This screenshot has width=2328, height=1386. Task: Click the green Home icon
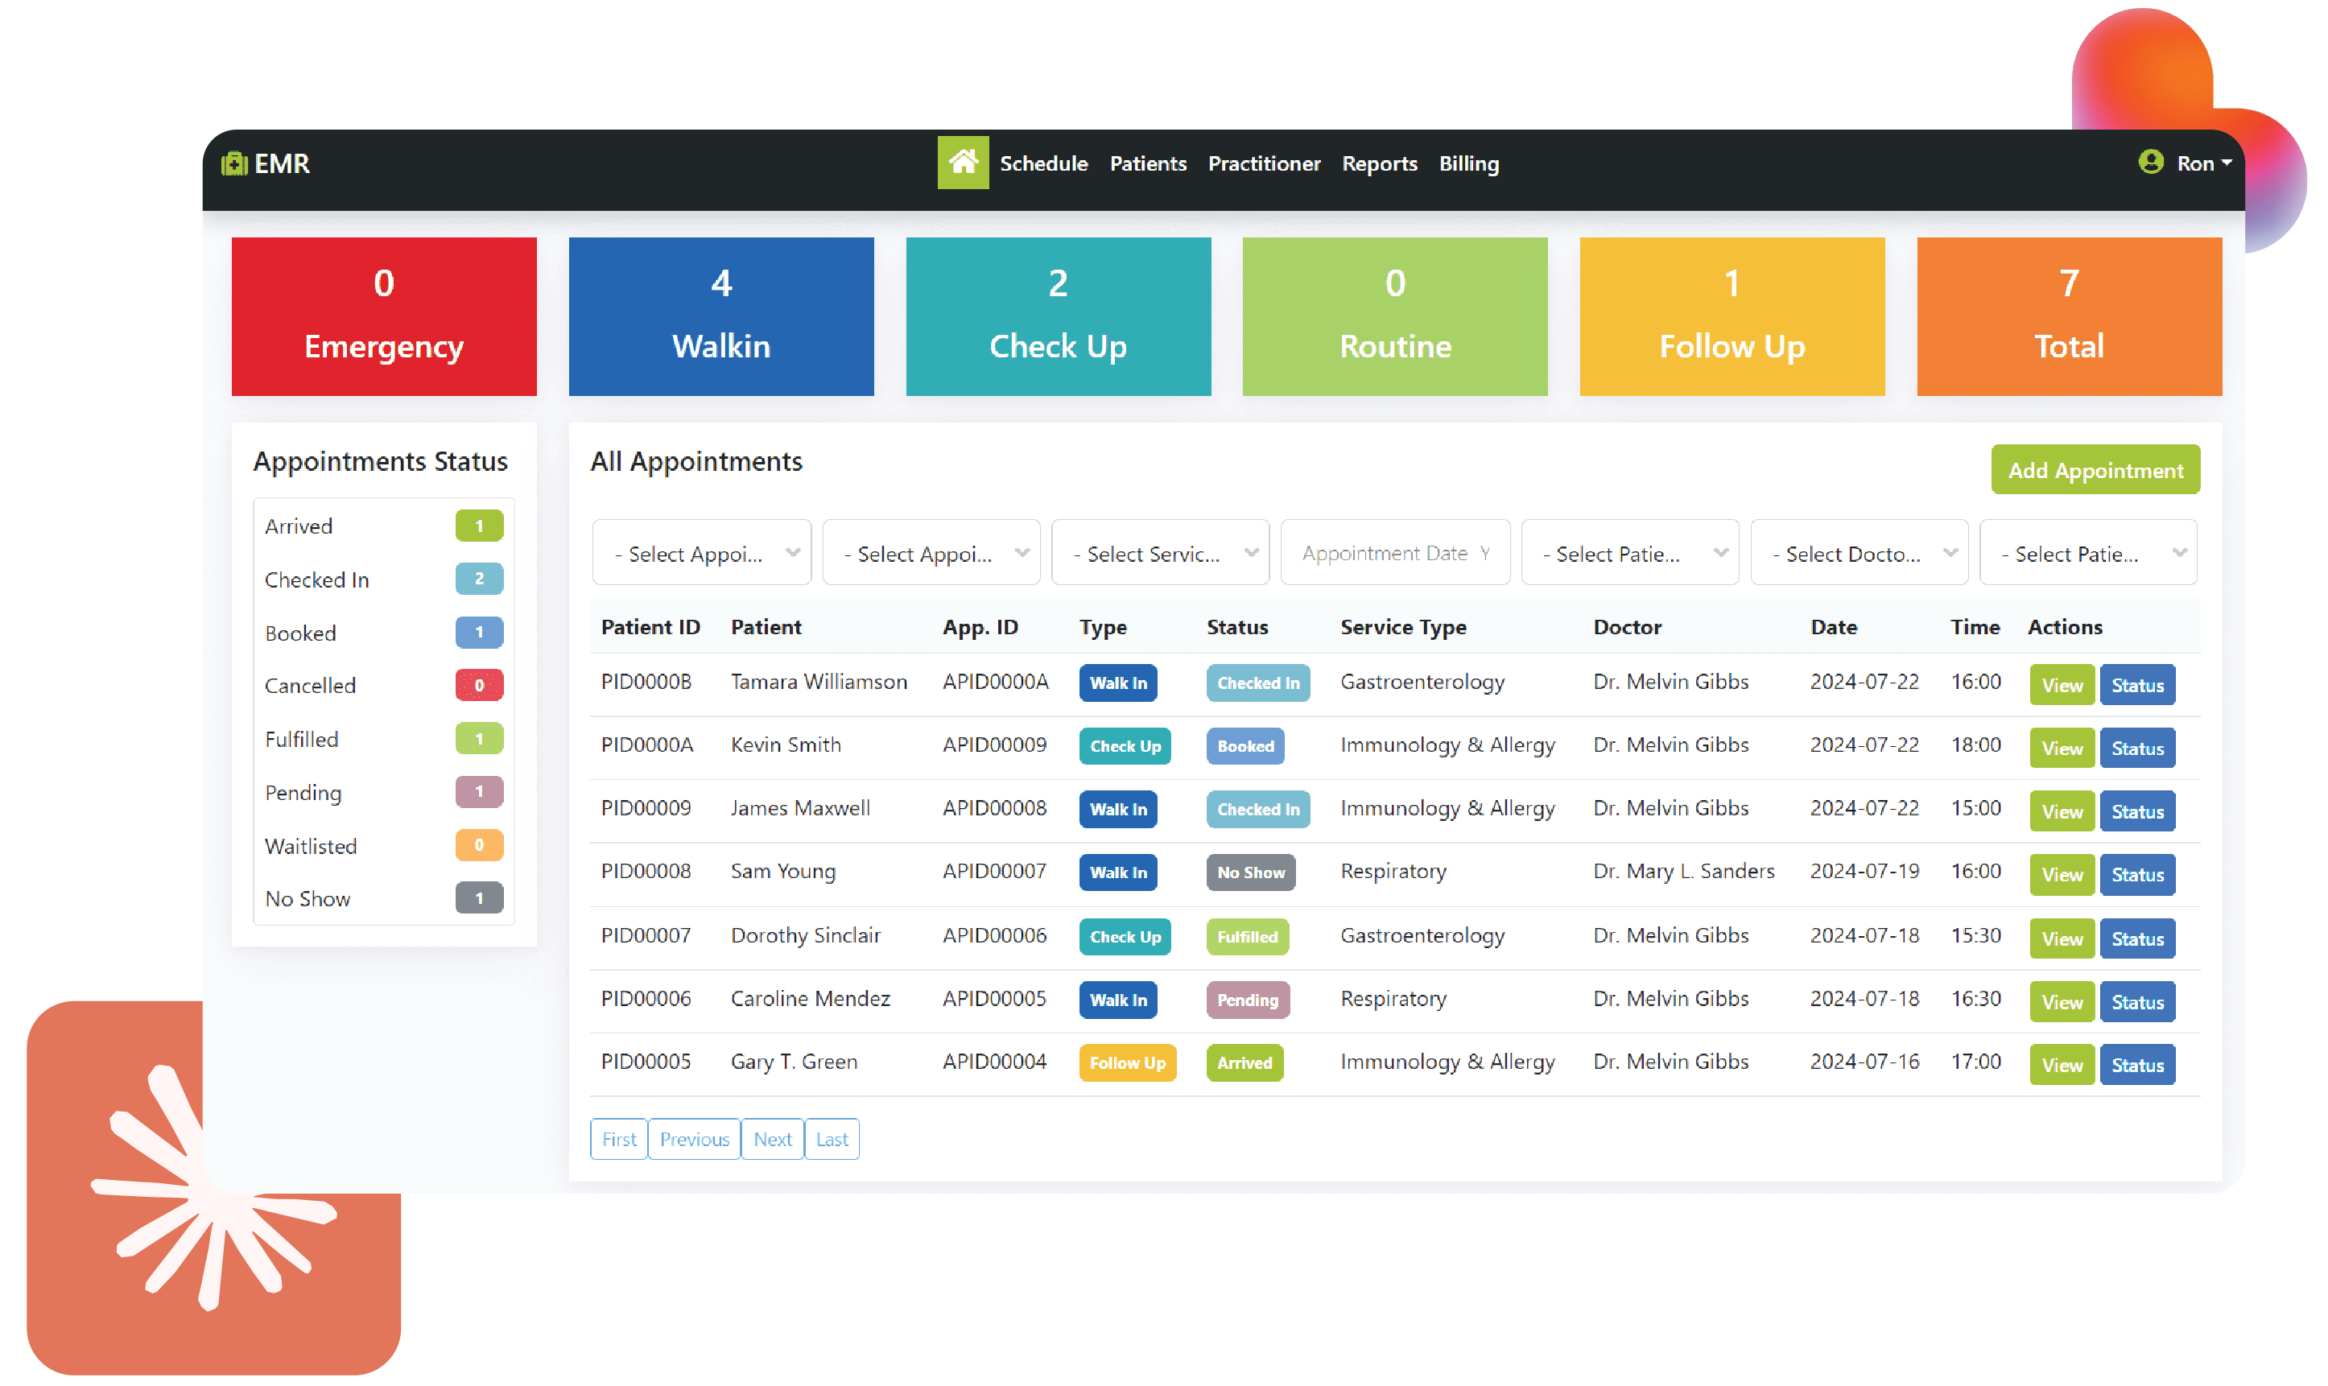(962, 163)
